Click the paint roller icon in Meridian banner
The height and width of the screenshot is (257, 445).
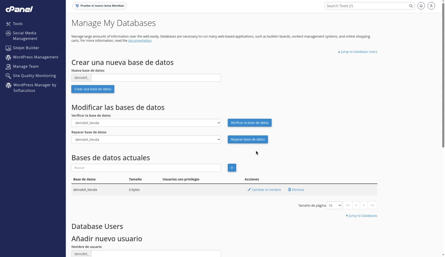(x=77, y=6)
